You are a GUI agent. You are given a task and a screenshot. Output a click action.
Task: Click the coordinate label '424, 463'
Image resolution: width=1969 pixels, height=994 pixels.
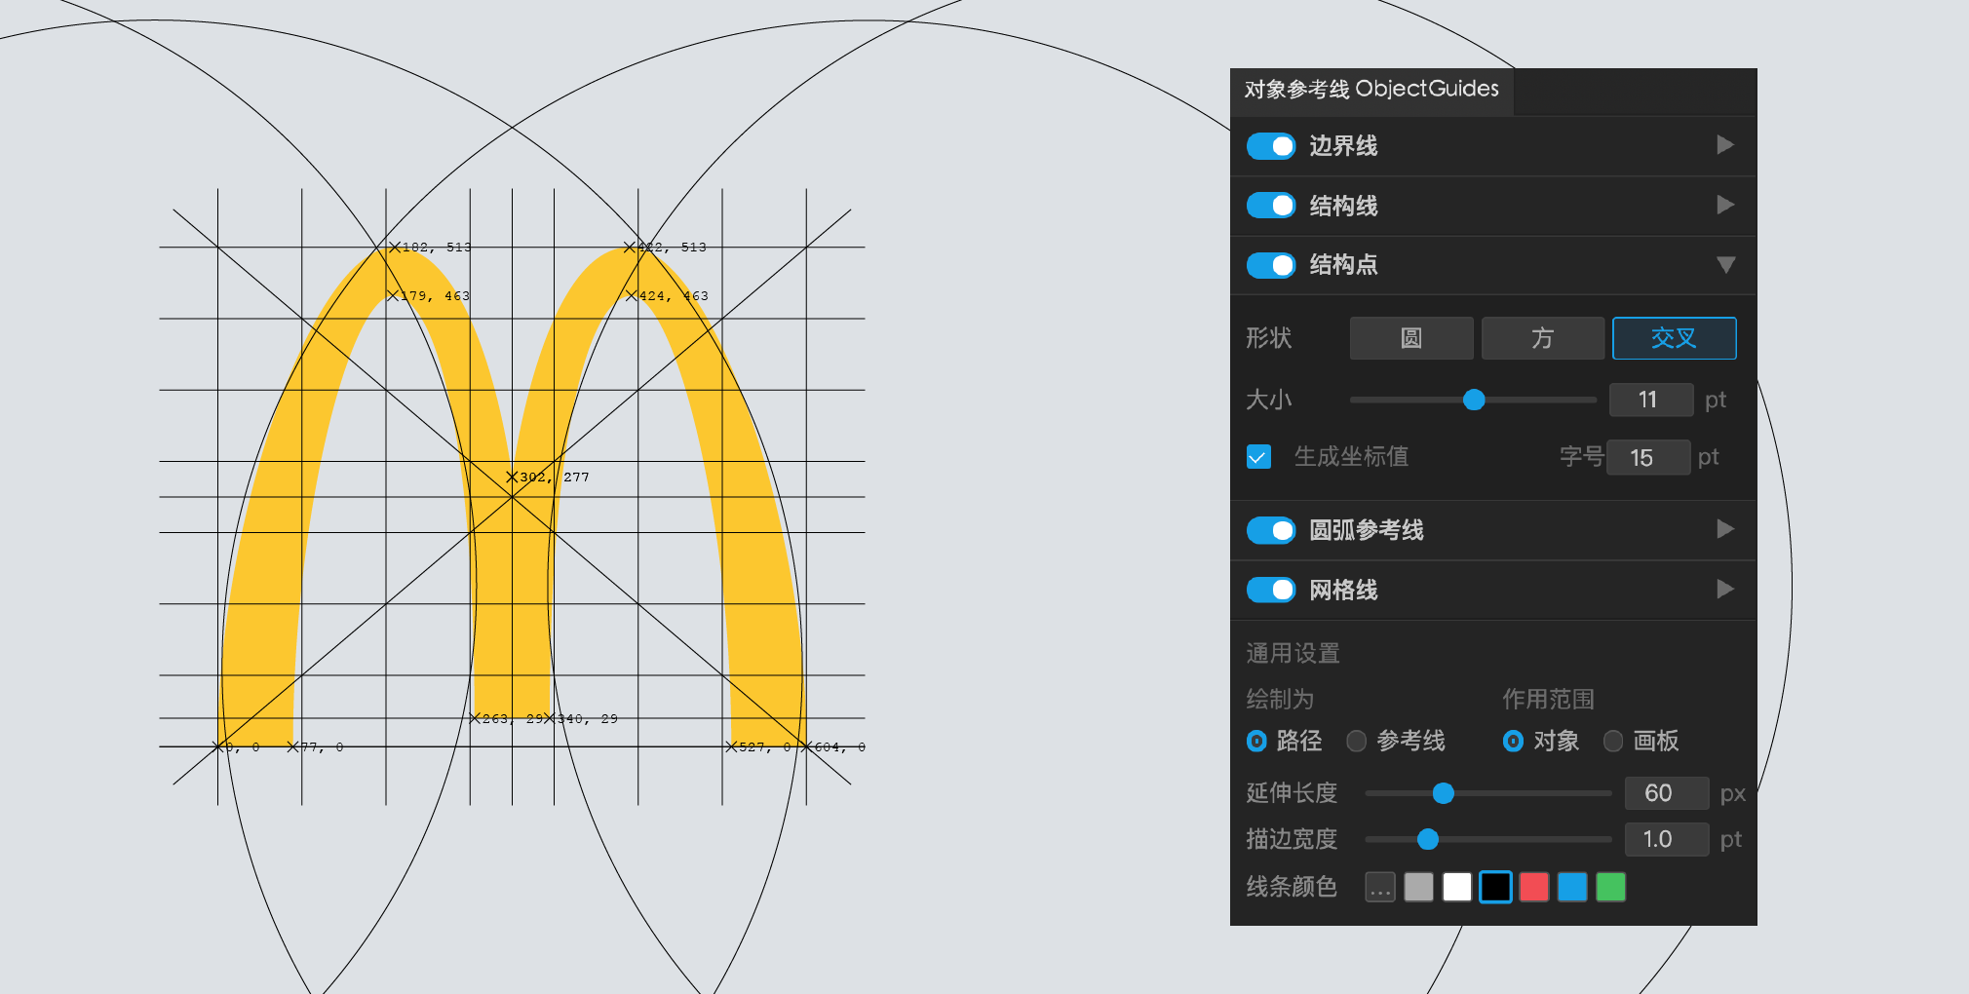tap(674, 296)
